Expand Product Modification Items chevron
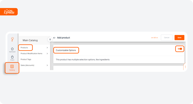193x104 pixels. pyautogui.click(x=47, y=53)
